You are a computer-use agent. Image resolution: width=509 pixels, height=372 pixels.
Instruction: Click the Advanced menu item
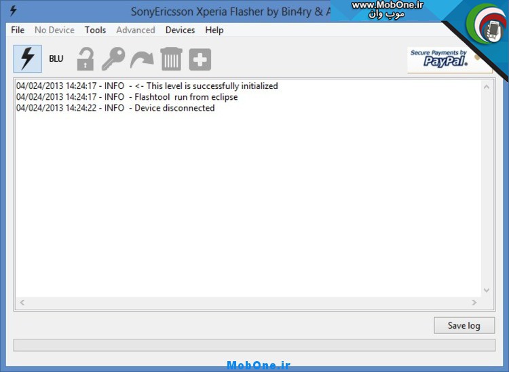pyautogui.click(x=136, y=30)
